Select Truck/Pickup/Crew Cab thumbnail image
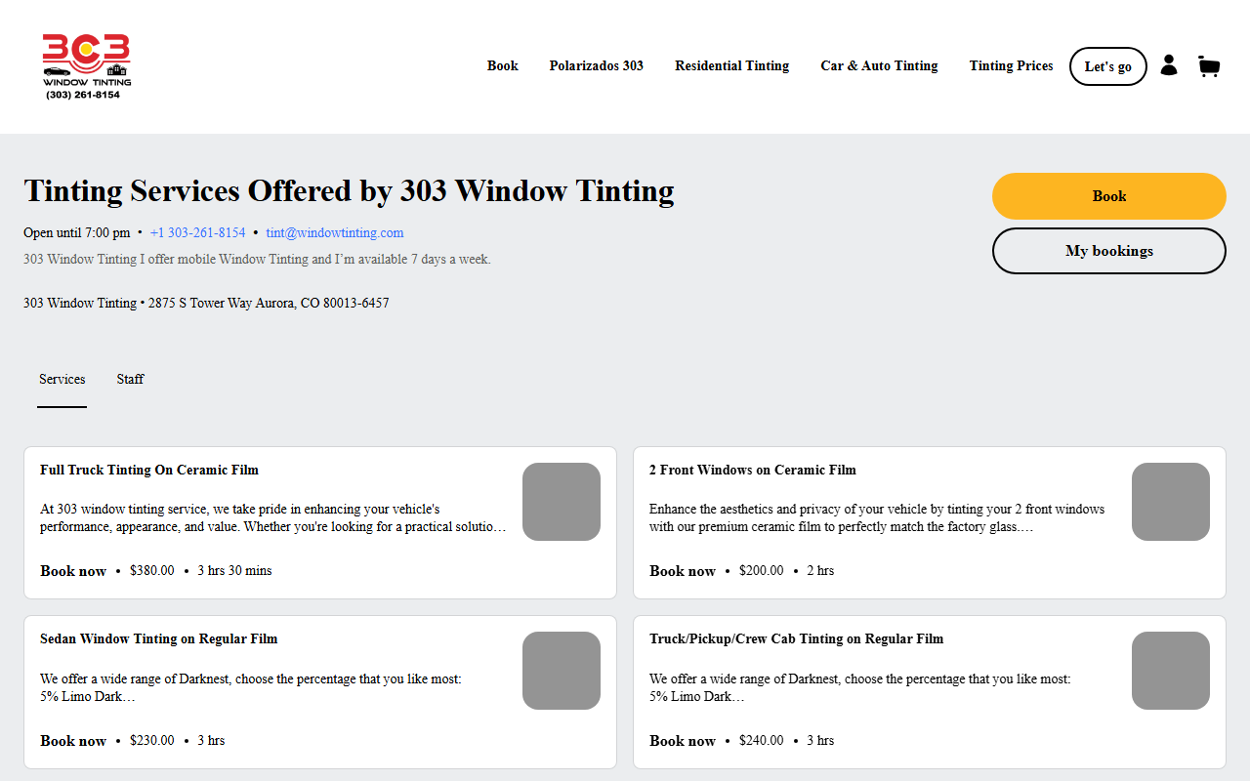 pos(1171,671)
